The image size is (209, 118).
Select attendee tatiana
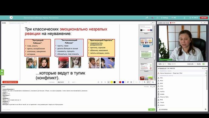pyautogui.click(x=162, y=105)
